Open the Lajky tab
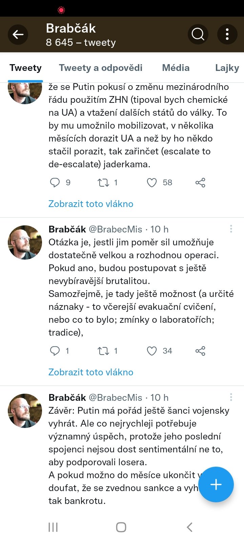Screen dimensions: 244x543 click(x=227, y=68)
